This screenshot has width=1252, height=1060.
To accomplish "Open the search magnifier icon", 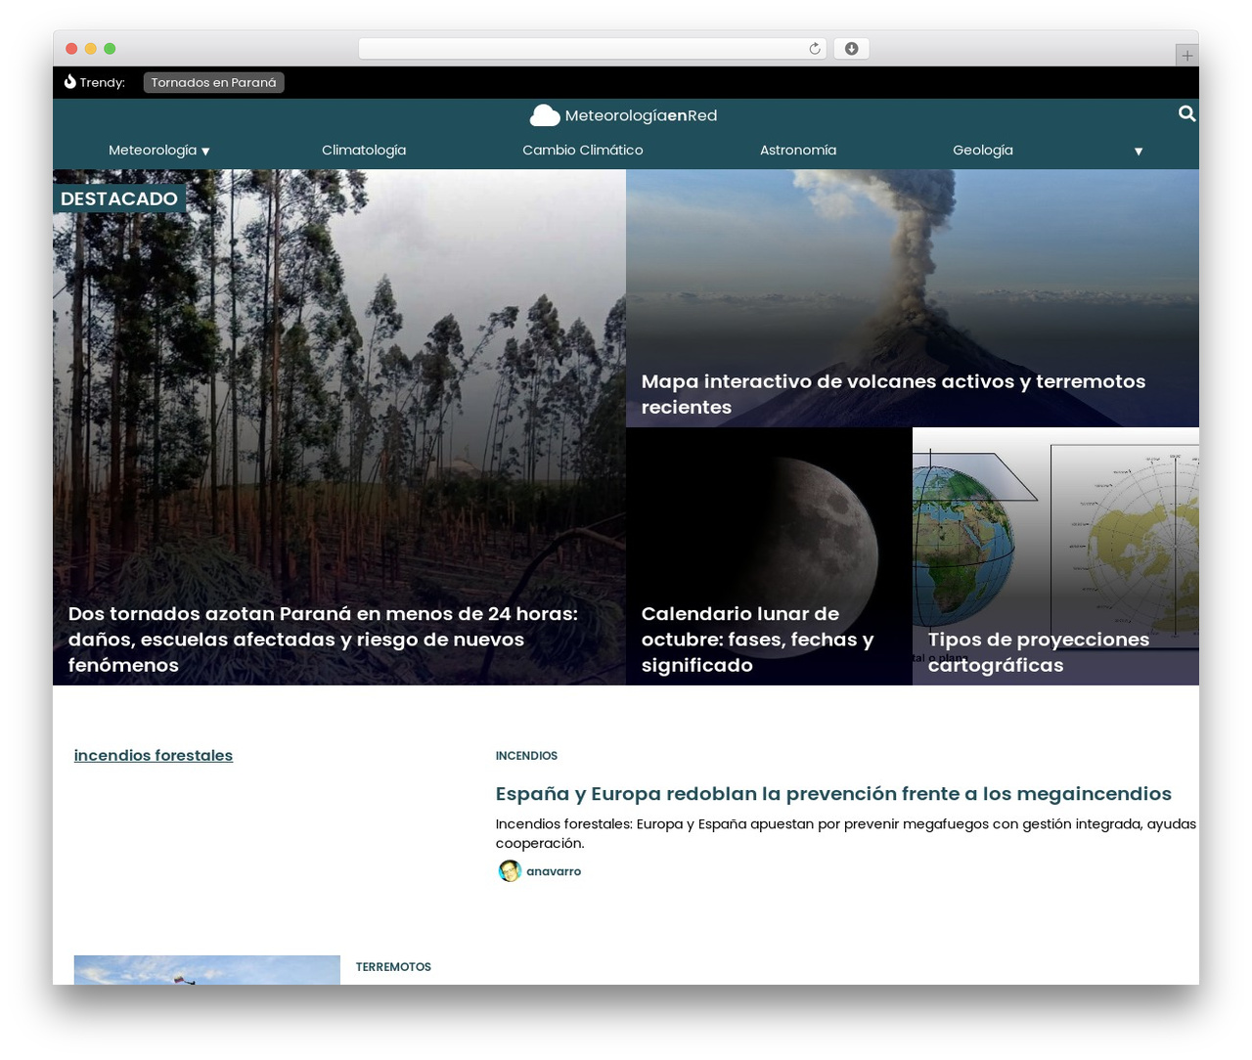I will click(x=1186, y=113).
